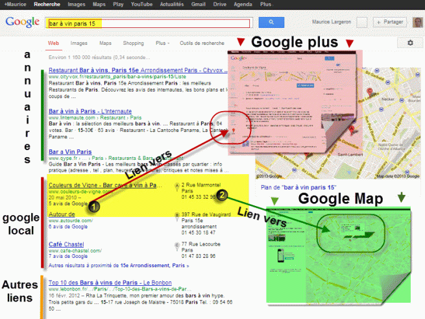Open Play in the top black bar

(118, 5)
